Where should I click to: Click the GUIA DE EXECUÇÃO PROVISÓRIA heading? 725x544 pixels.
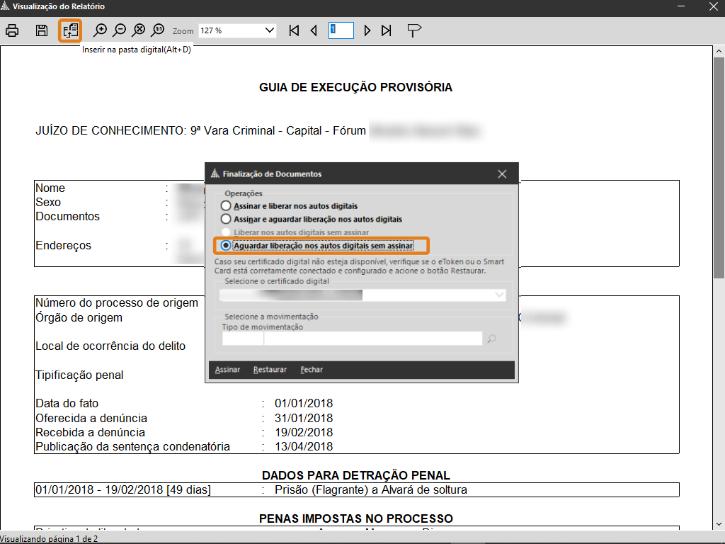pyautogui.click(x=355, y=87)
